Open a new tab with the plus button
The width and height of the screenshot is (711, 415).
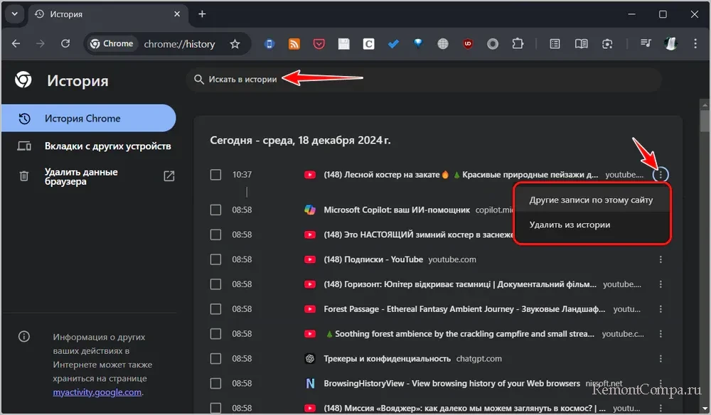pyautogui.click(x=202, y=14)
